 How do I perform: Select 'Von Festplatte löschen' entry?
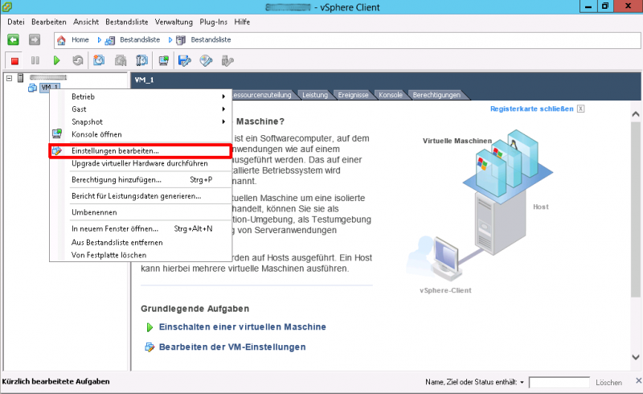tap(140, 255)
